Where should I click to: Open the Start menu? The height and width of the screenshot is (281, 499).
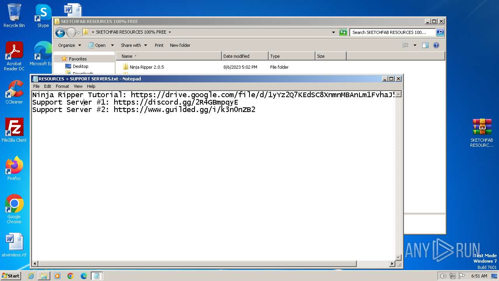(x=11, y=276)
